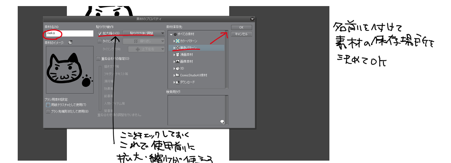Screen dimensions: 451x163
Task: Click the add-tag icon in 検索用タグ box
Action: 222,122
